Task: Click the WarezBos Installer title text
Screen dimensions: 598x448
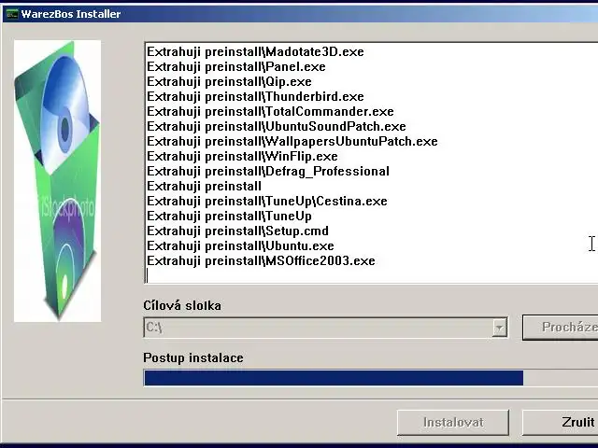Action: tap(71, 14)
